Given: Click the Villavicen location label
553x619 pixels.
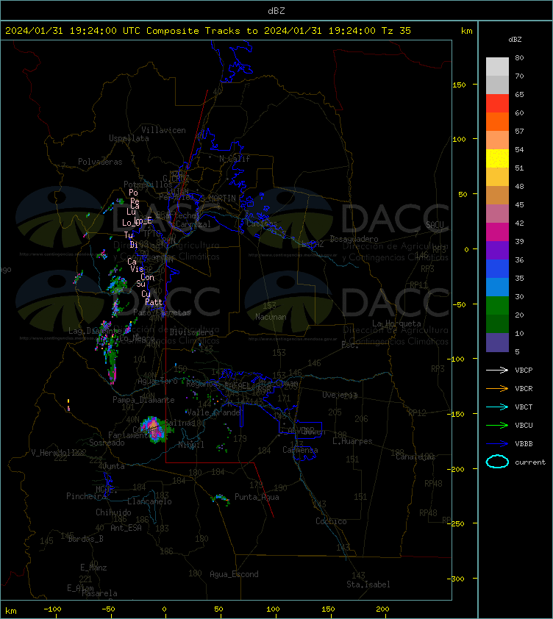Looking at the screenshot, I should click(163, 130).
